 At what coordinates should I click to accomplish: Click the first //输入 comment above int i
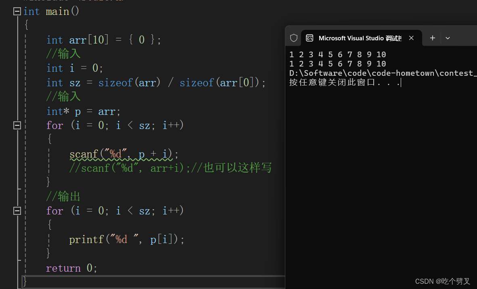tap(63, 54)
